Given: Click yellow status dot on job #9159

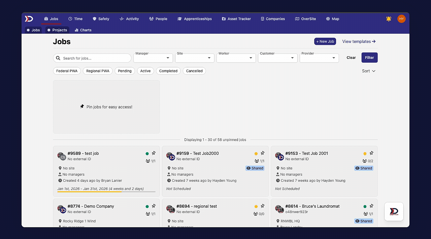Looking at the screenshot, I should 256,153.
